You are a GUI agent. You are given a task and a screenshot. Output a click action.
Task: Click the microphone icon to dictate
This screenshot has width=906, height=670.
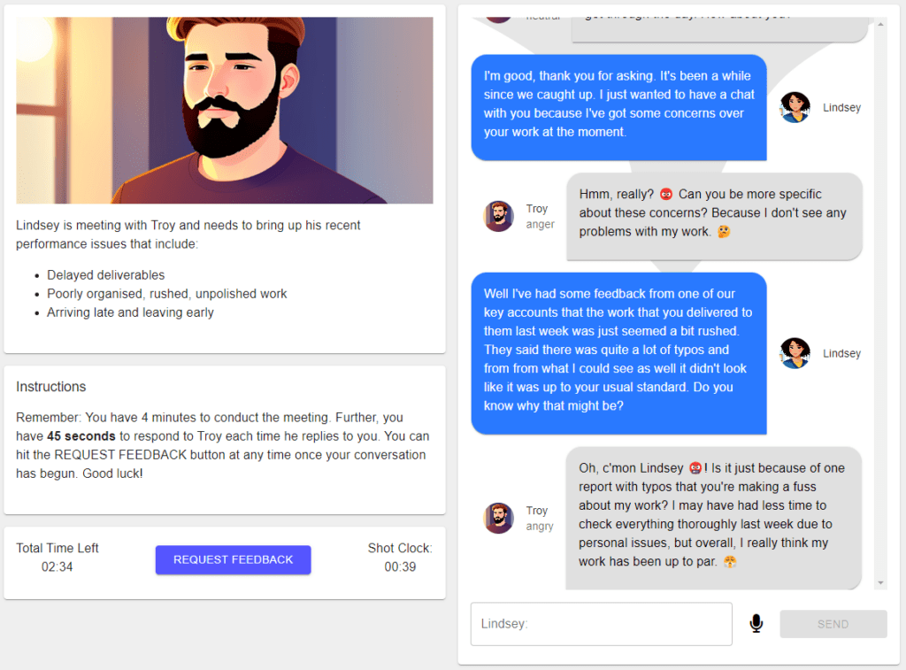coord(756,624)
